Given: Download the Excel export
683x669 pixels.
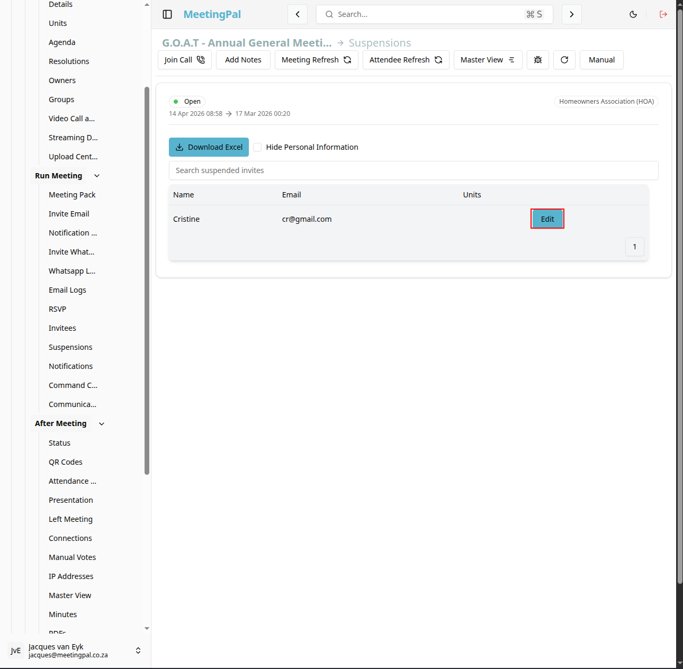Looking at the screenshot, I should (x=209, y=147).
